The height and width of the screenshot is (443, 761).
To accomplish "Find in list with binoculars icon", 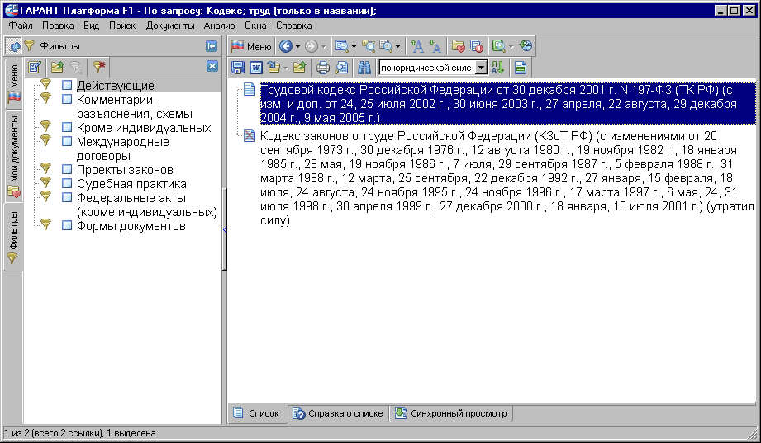I will 364,68.
